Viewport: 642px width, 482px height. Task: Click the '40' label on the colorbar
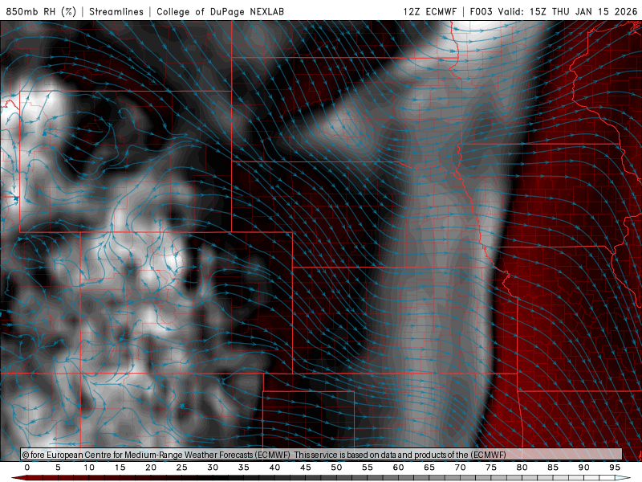click(274, 468)
